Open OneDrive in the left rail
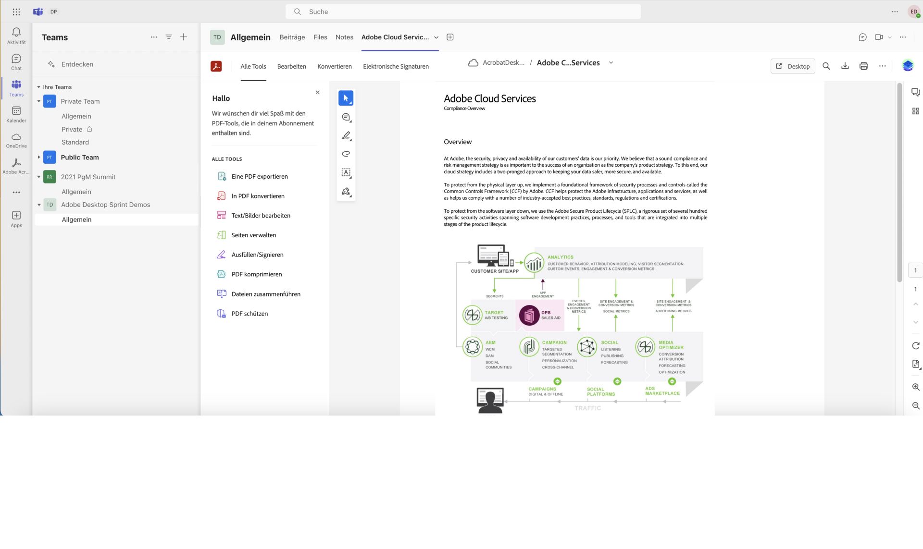The width and height of the screenshot is (923, 549). point(16,140)
